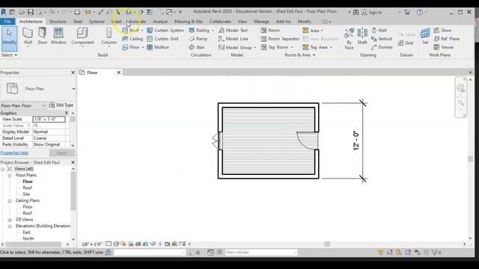Screen dimensions: 479x269
Task: Select the Window tool
Action: [x=58, y=37]
